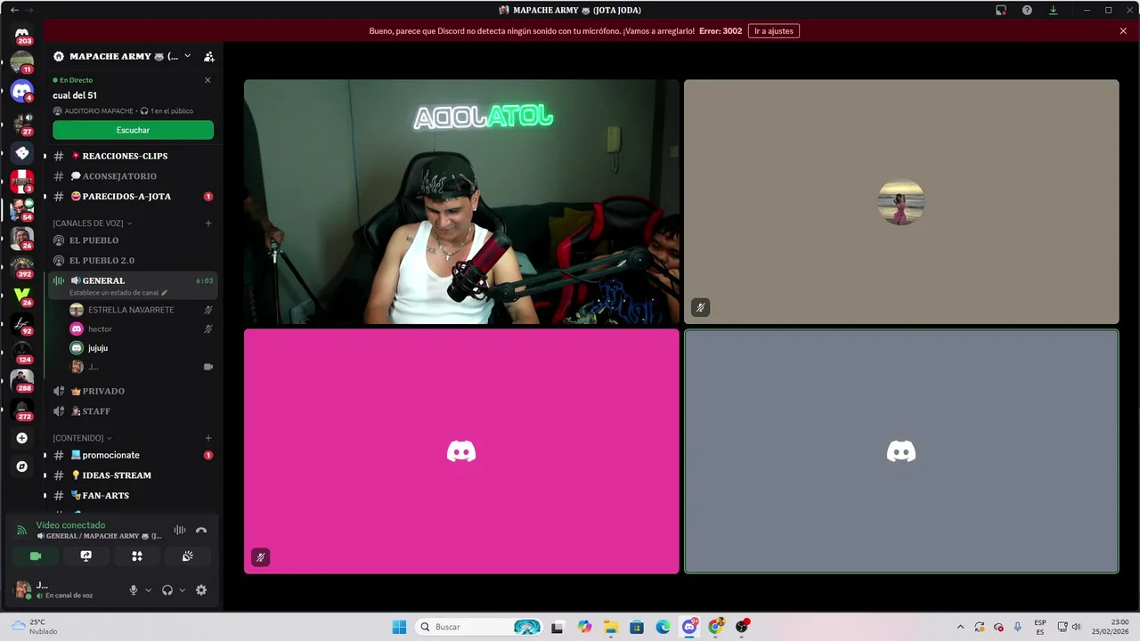Image resolution: width=1140 pixels, height=641 pixels.
Task: Collapse the CANALES DE VOZ category
Action: [x=92, y=223]
